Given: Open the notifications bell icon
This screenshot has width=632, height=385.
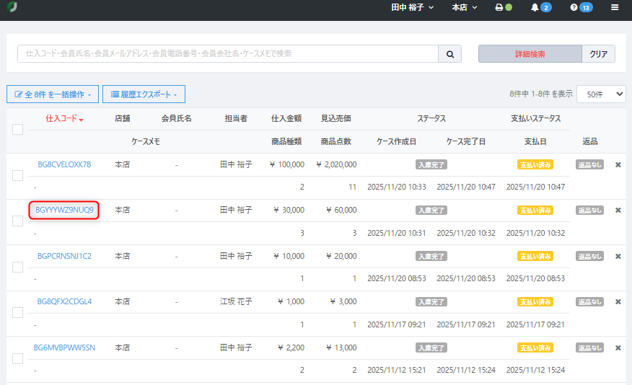Looking at the screenshot, I should coord(535,8).
